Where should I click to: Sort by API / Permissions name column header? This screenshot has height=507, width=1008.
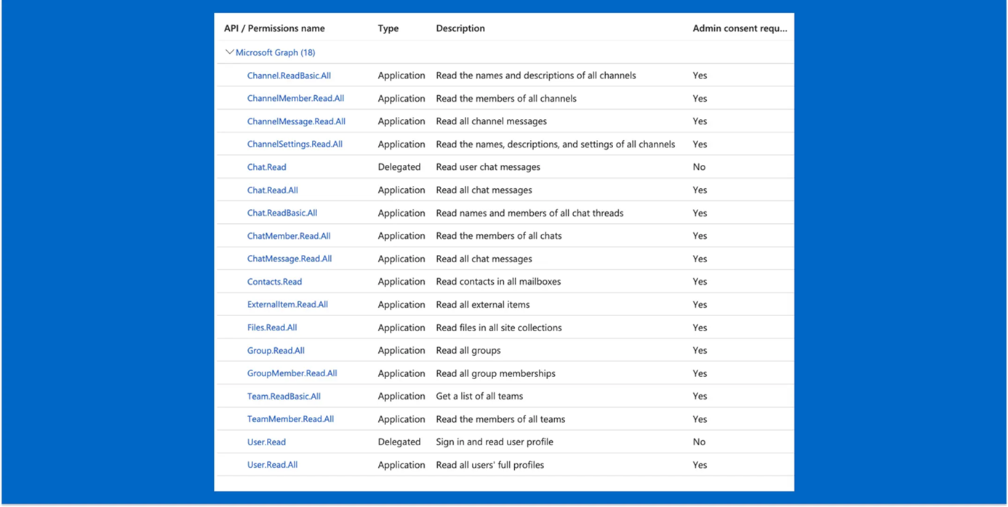(274, 28)
